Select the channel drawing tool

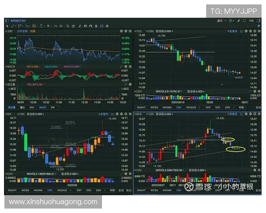pos(20,26)
